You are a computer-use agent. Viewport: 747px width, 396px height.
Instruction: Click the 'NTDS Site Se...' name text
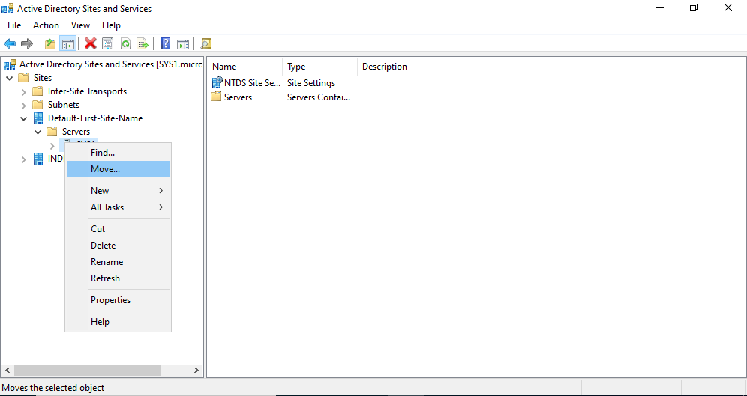pyautogui.click(x=253, y=82)
